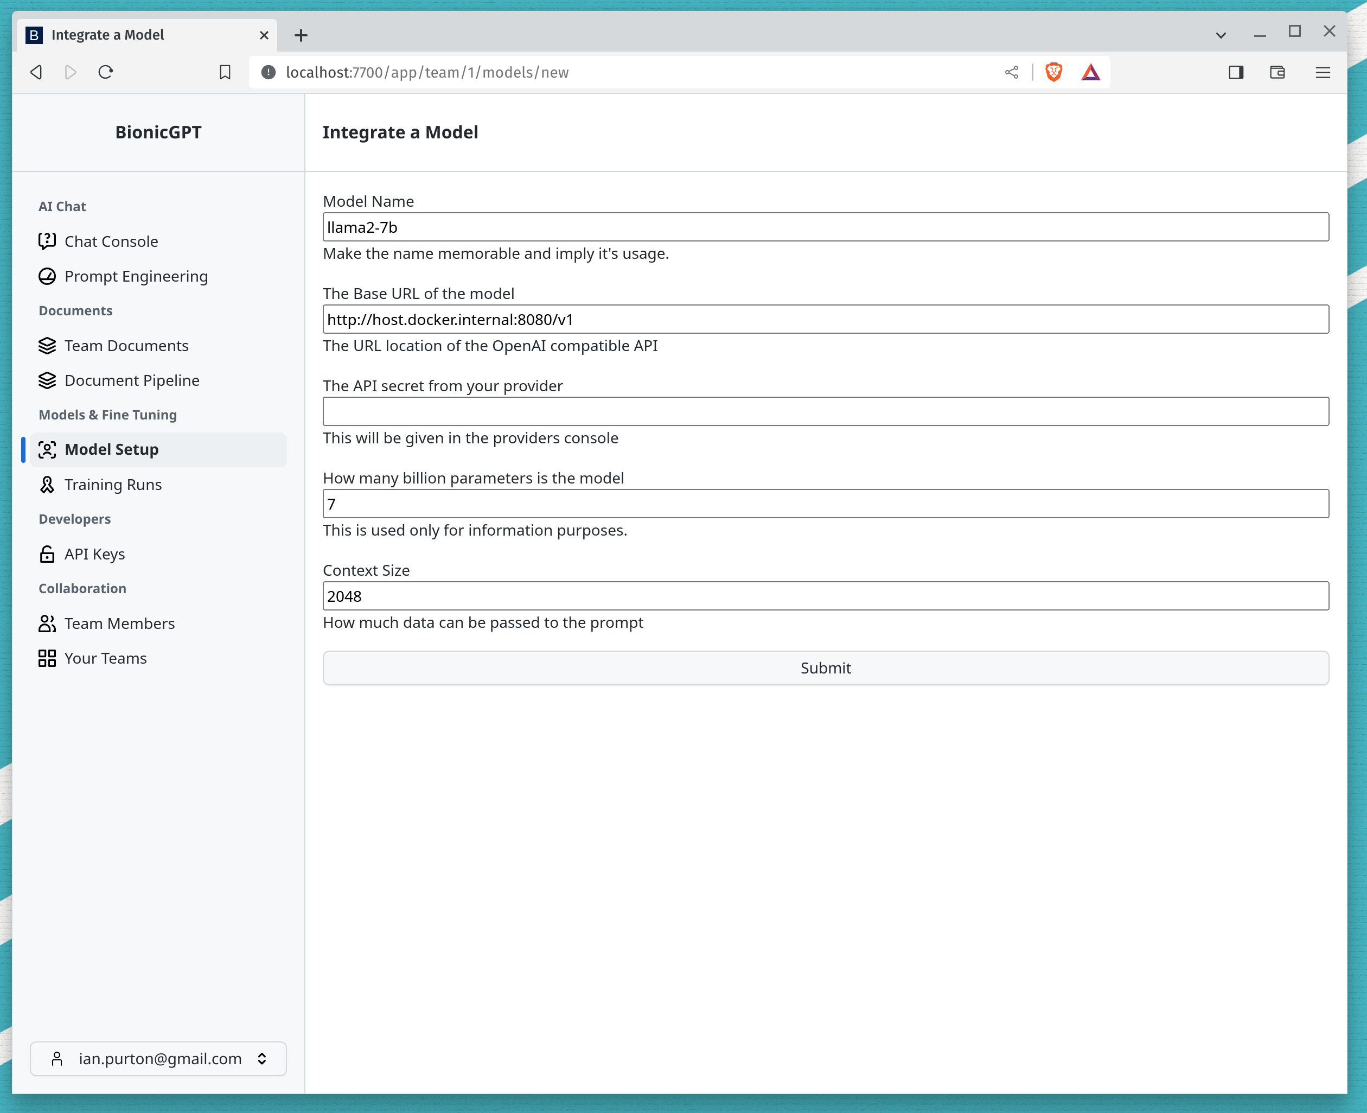The image size is (1367, 1113).
Task: Click 'How much data can be passed' hint
Action: pyautogui.click(x=483, y=622)
